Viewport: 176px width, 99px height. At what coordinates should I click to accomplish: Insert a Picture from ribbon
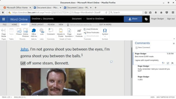[19, 32]
